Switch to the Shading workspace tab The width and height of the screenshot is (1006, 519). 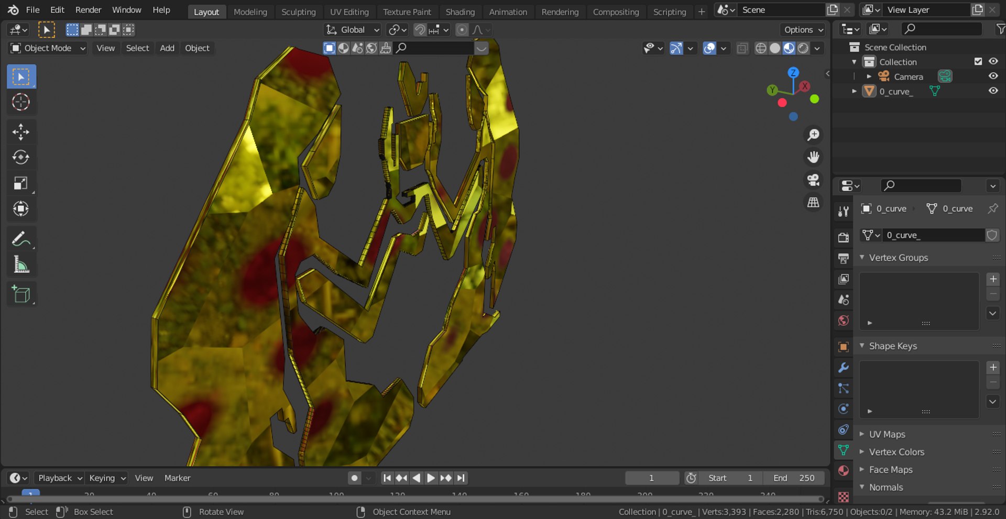[x=460, y=12]
